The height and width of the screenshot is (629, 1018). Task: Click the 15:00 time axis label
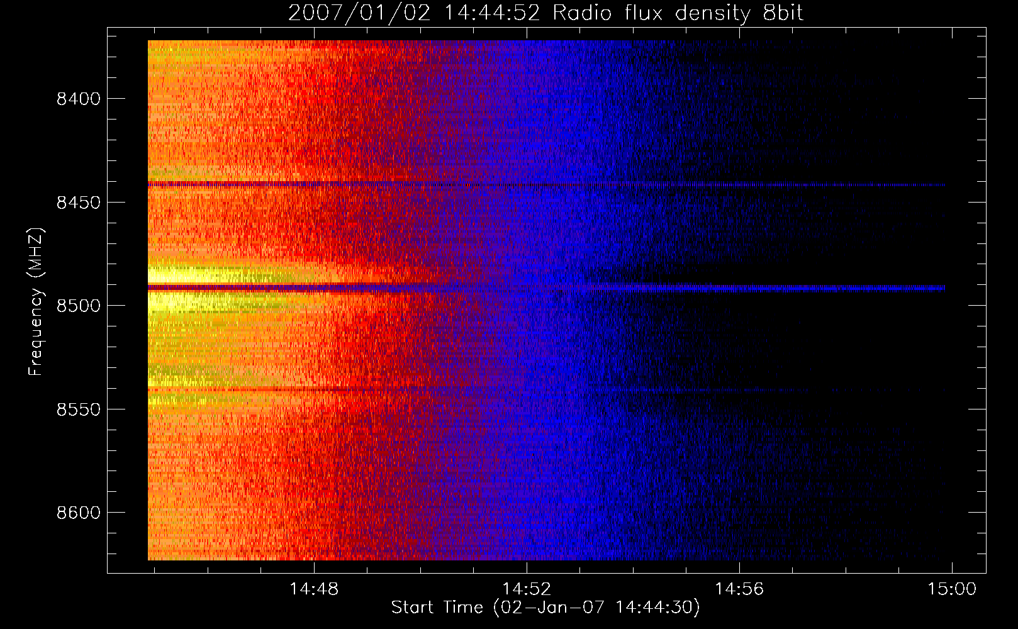pyautogui.click(x=952, y=589)
